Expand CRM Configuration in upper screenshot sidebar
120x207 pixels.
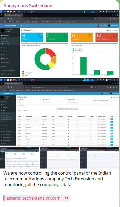click(x=10, y=74)
